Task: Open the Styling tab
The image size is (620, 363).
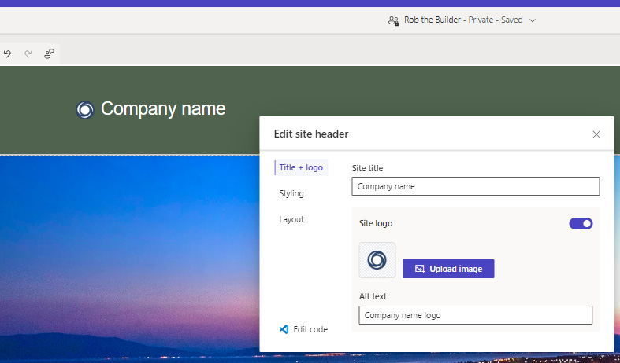Action: [291, 193]
